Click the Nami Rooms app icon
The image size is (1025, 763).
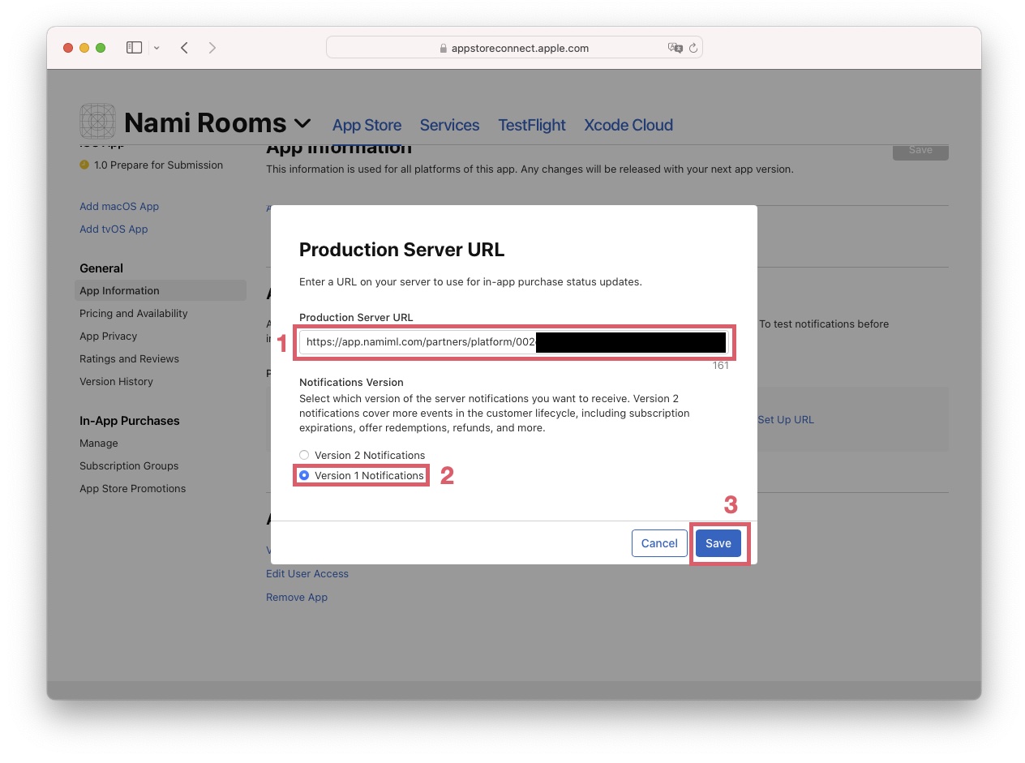pos(98,122)
